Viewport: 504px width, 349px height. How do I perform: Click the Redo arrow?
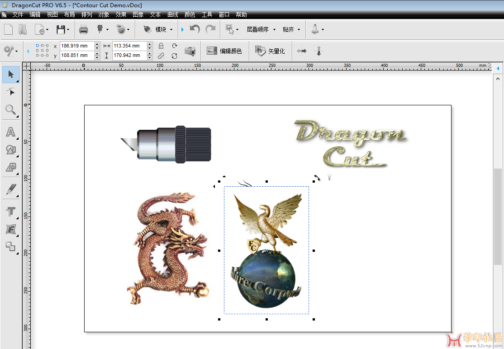(210, 29)
